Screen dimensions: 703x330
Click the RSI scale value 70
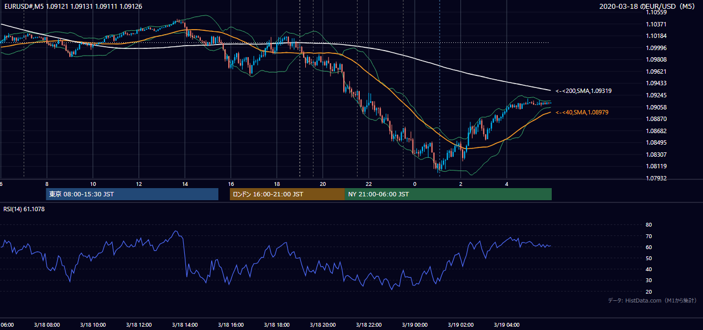[649, 236]
